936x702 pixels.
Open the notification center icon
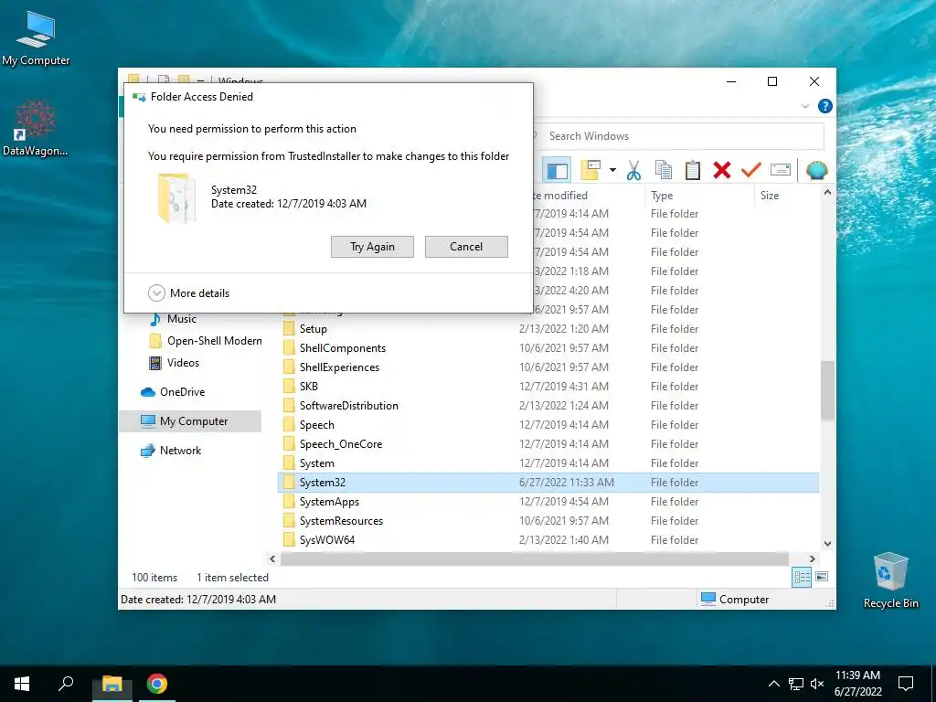906,684
